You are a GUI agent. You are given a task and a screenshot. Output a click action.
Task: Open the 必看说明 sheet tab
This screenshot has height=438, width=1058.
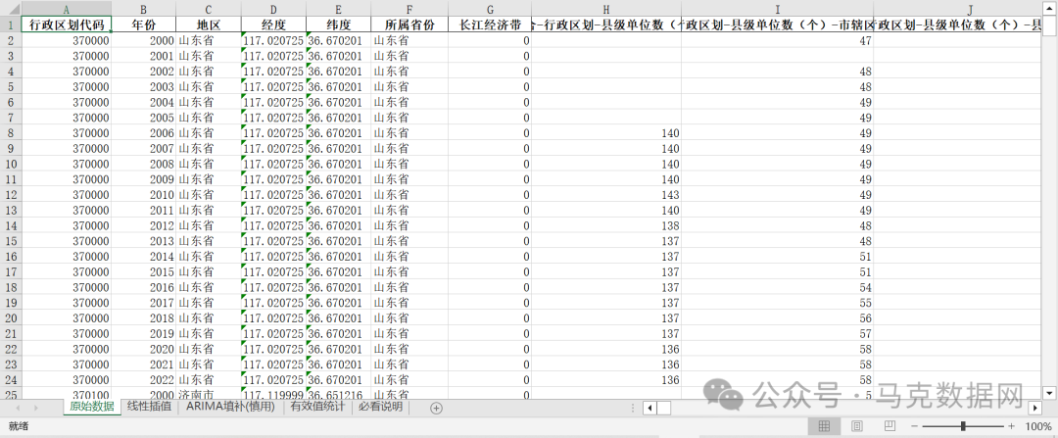380,407
